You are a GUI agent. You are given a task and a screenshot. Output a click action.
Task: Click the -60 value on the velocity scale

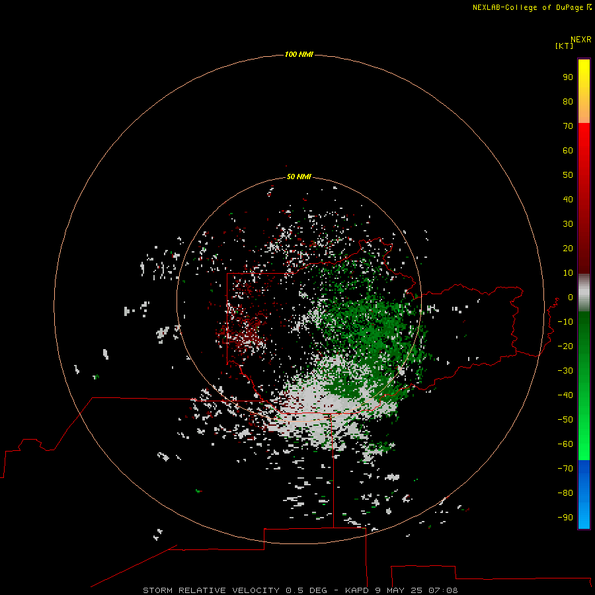[565, 444]
